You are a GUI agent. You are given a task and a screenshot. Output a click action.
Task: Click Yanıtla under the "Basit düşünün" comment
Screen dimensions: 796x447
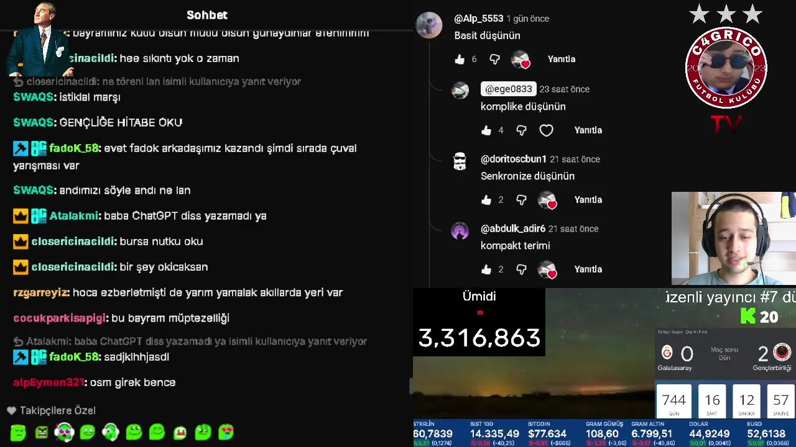click(x=561, y=59)
